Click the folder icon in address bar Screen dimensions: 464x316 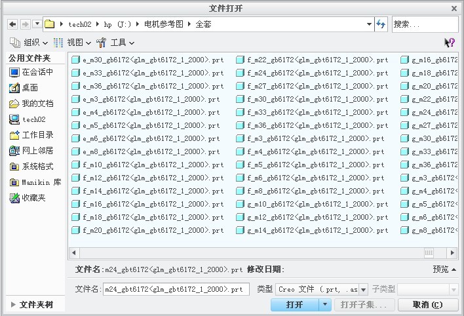coord(49,24)
